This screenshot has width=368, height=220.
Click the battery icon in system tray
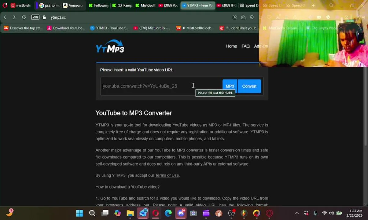[x=339, y=213]
